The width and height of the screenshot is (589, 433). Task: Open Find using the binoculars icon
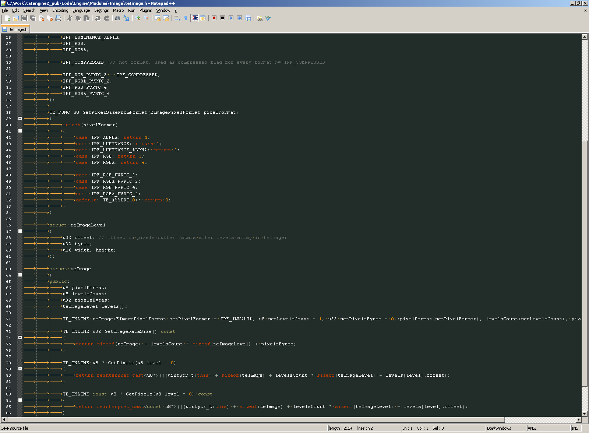pyautogui.click(x=117, y=18)
